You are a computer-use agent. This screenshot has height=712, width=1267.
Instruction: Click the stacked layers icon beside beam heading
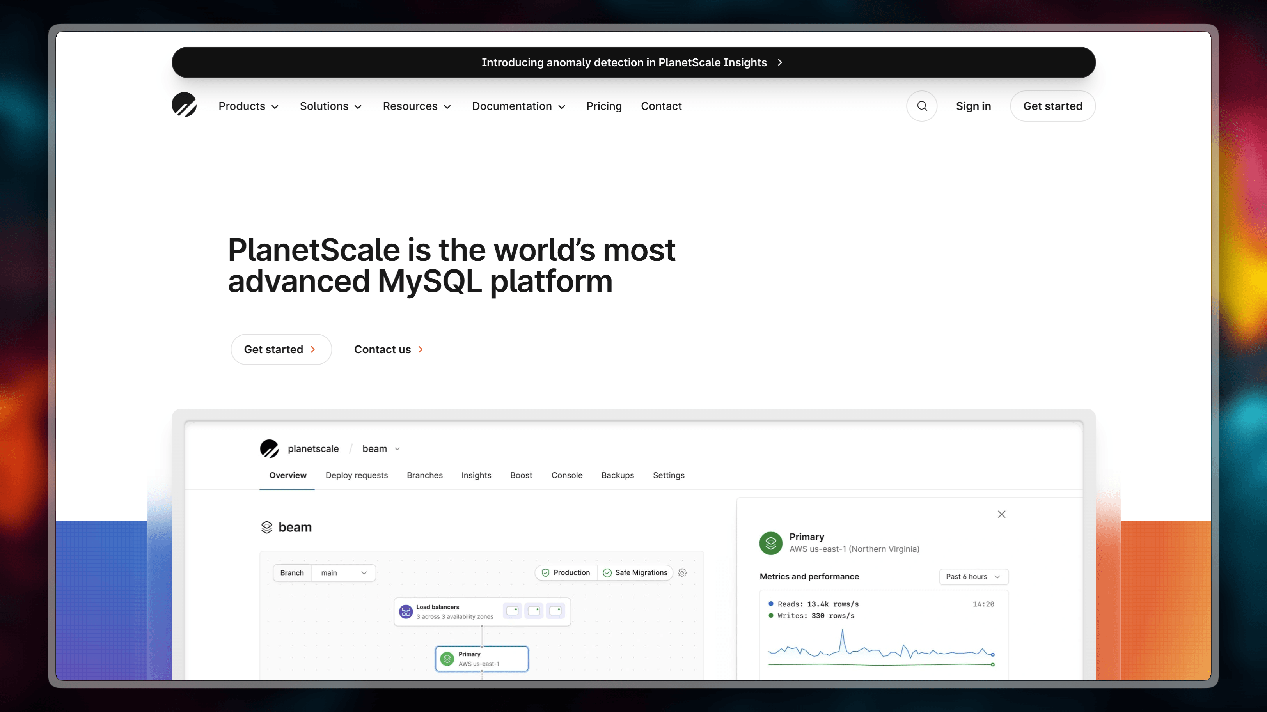click(x=266, y=527)
